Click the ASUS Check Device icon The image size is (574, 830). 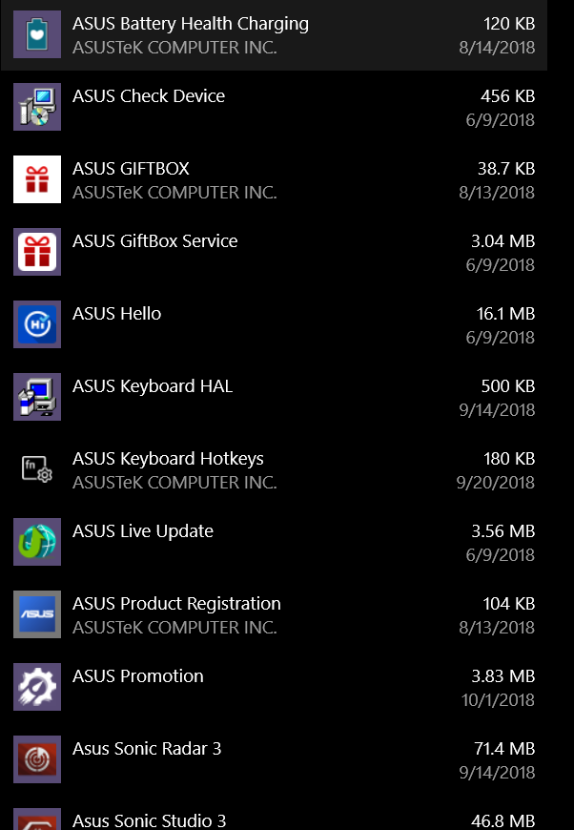tap(36, 107)
